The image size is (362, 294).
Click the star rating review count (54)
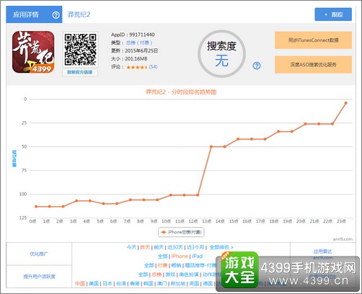click(153, 67)
